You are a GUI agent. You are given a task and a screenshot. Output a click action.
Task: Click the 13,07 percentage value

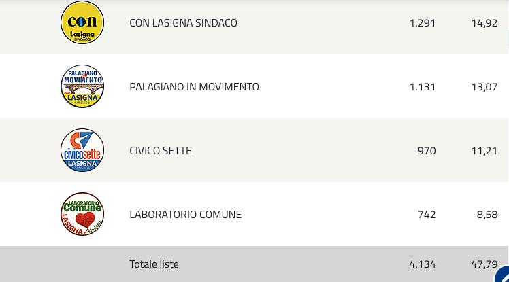[x=485, y=87]
